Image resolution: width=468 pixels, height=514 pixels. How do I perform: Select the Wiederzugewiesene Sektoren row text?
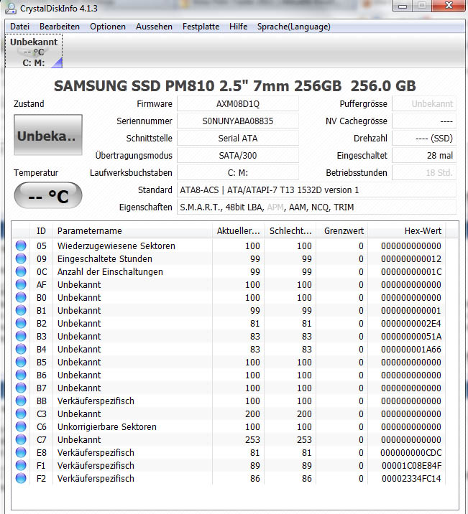[116, 246]
